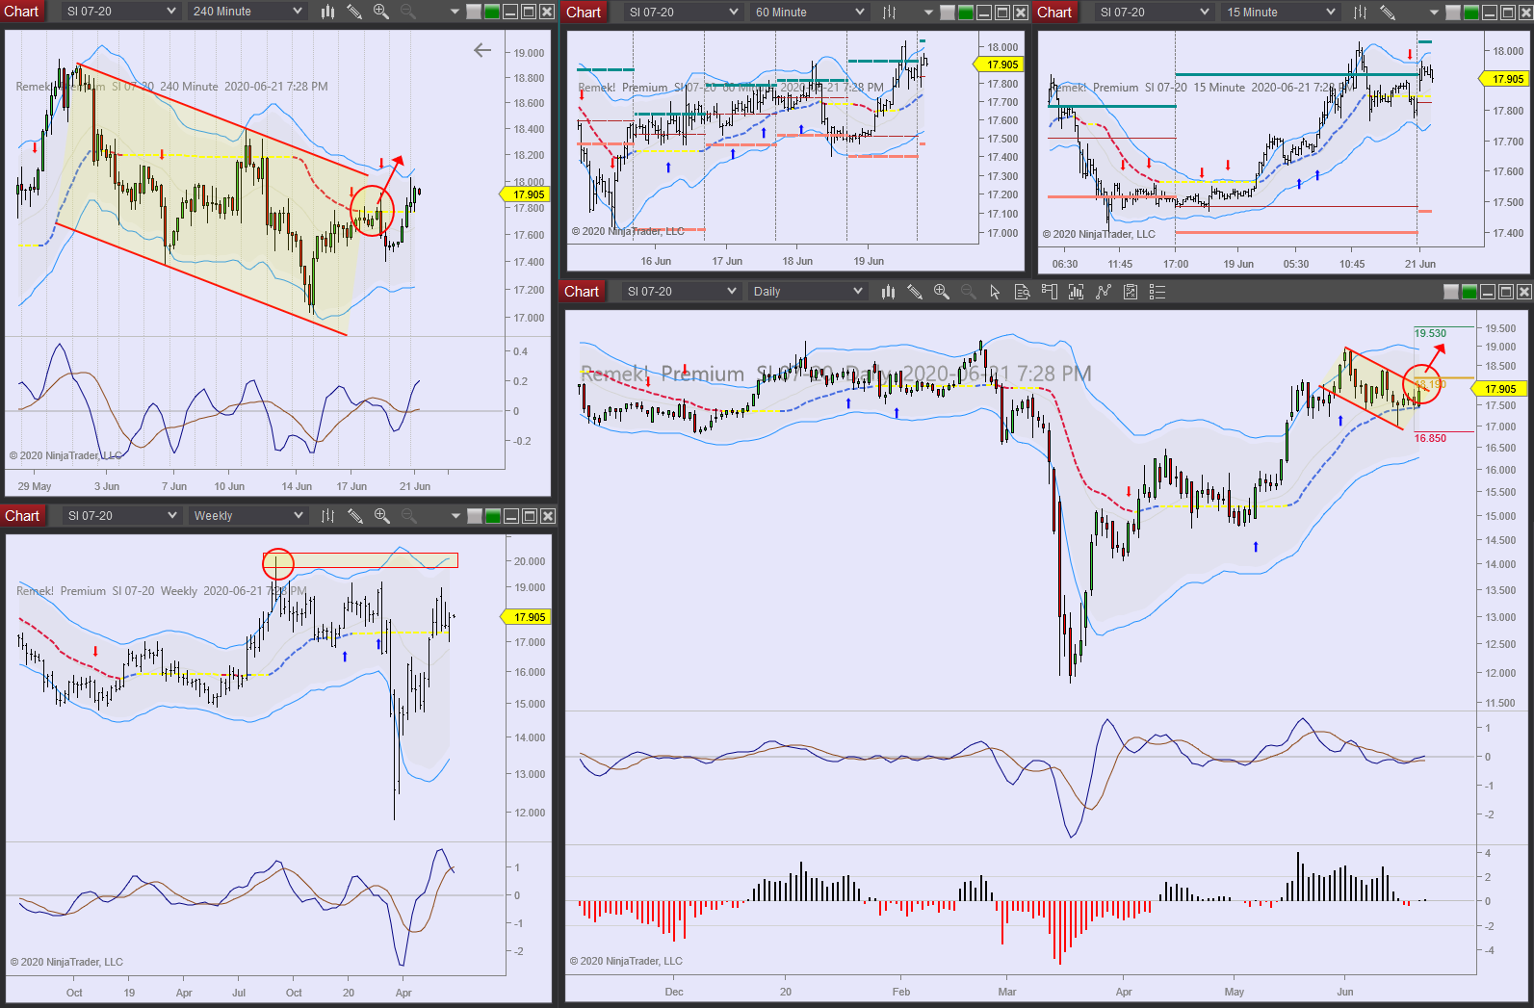The image size is (1534, 1008).
Task: Zoom out on the Daily chart
Action: point(969,292)
